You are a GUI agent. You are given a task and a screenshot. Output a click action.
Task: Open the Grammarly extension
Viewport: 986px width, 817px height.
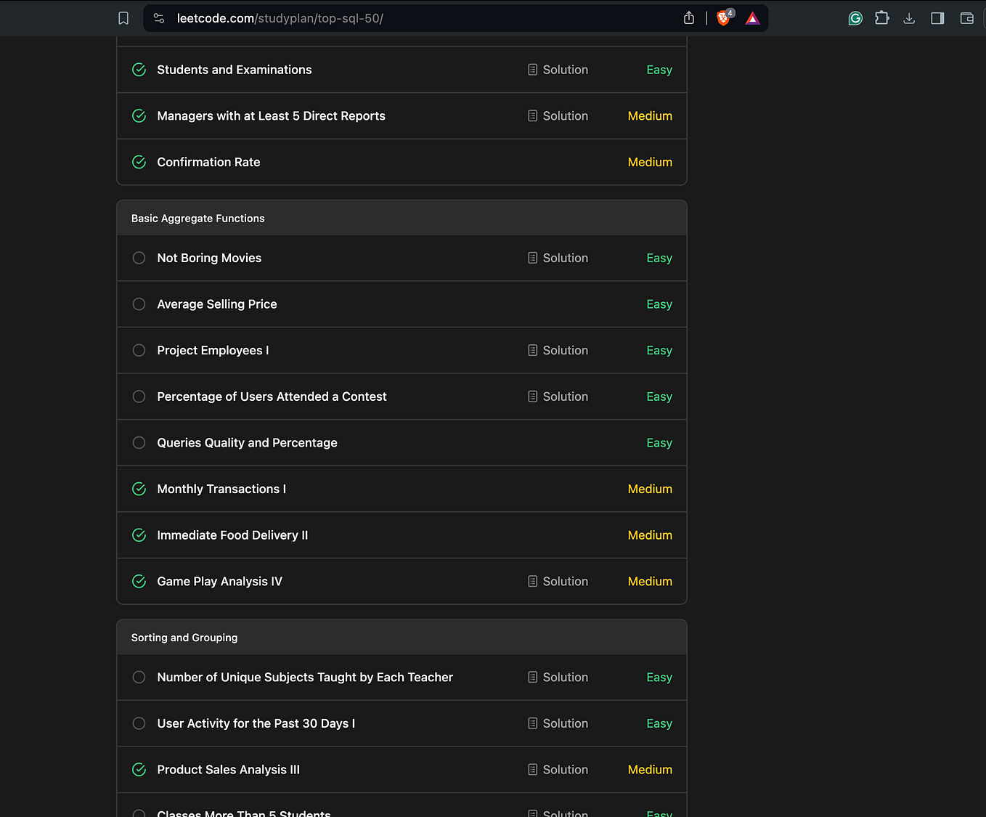[855, 17]
